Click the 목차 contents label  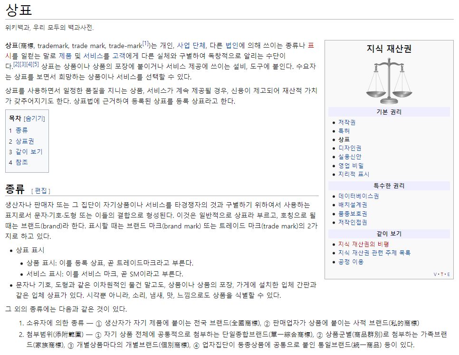pos(15,118)
